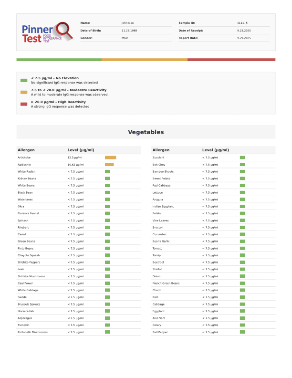Click the right Level (µg/ml) column header

pyautogui.click(x=216, y=150)
